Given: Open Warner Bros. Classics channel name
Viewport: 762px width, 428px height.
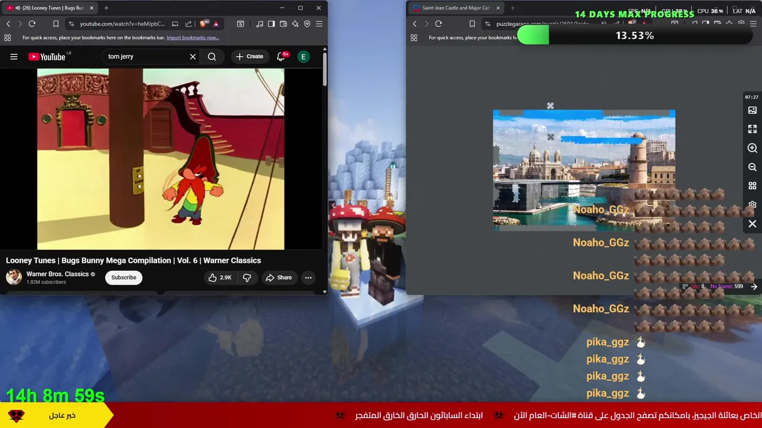Looking at the screenshot, I should coord(58,274).
